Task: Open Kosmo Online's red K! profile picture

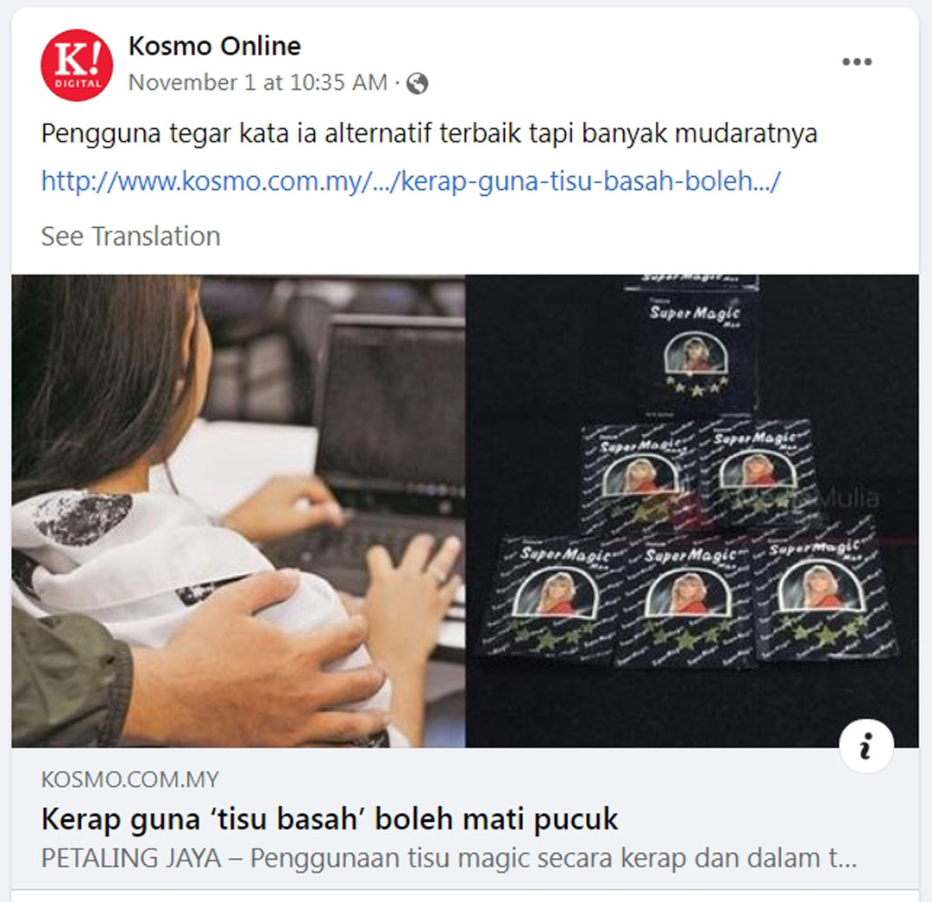Action: 77,65
